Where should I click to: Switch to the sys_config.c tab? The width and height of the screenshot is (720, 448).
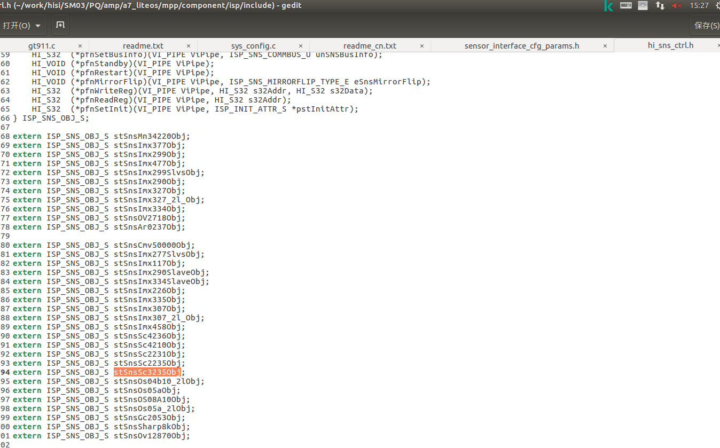253,46
